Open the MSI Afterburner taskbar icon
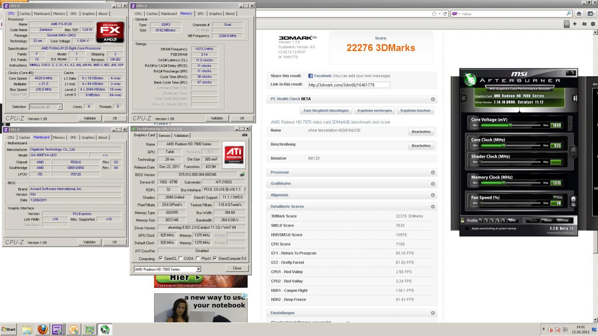This screenshot has height=336, width=598. coord(105,329)
